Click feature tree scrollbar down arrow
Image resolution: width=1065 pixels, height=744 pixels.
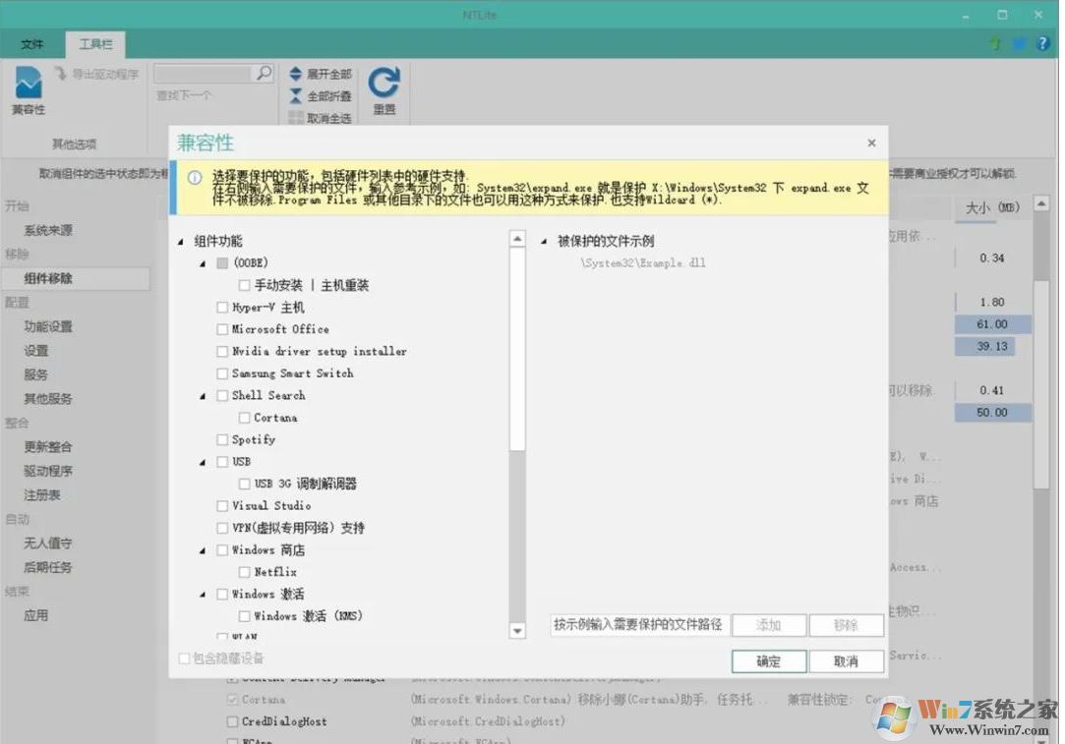tap(517, 631)
